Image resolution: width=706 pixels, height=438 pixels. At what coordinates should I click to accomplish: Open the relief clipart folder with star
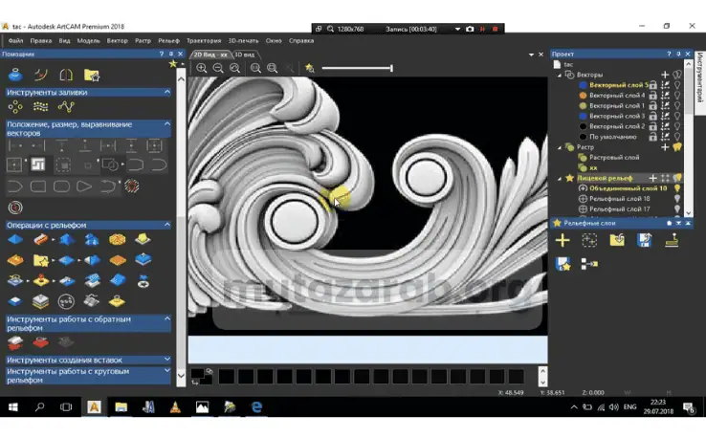click(40, 260)
